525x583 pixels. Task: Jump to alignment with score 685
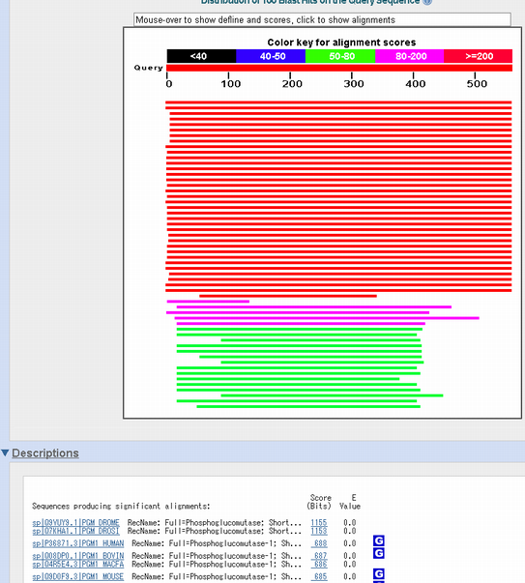click(320, 576)
